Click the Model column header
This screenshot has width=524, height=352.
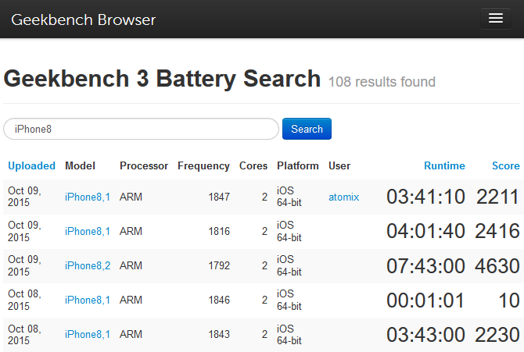coord(81,165)
